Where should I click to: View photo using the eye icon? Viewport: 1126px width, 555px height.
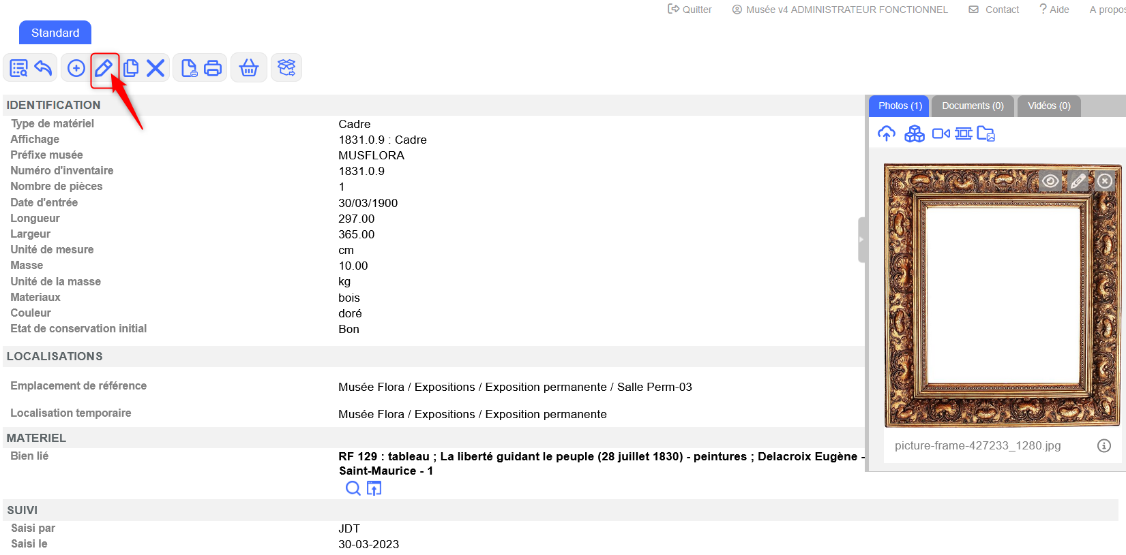click(x=1050, y=181)
